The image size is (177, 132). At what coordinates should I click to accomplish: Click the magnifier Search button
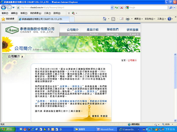(x=171, y=8)
